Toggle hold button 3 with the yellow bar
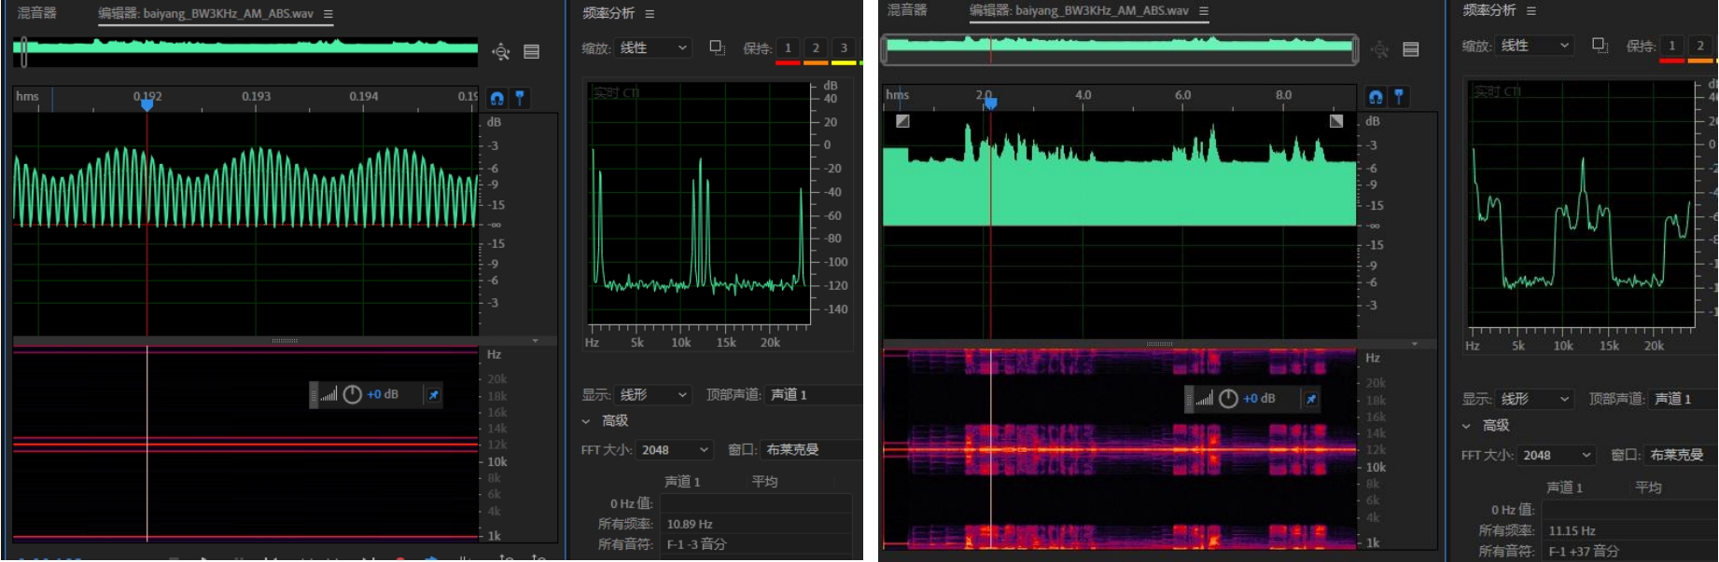The height and width of the screenshot is (562, 1719). 844,48
